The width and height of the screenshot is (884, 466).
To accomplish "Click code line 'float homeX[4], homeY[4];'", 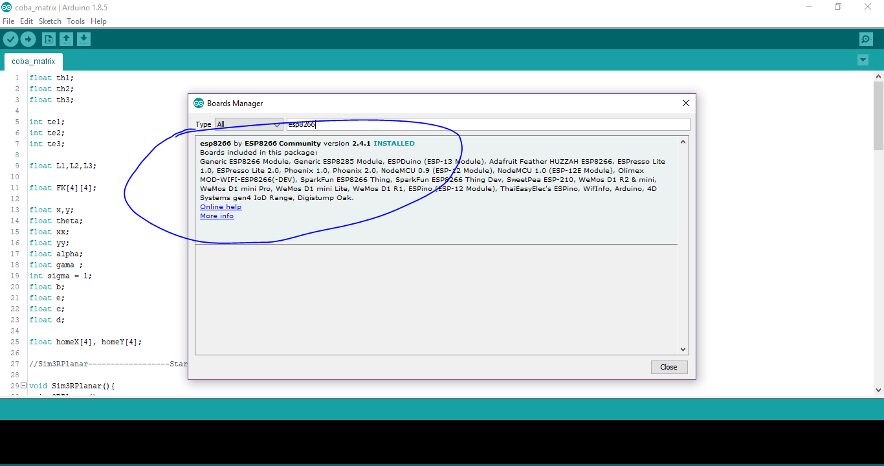I will coord(85,342).
